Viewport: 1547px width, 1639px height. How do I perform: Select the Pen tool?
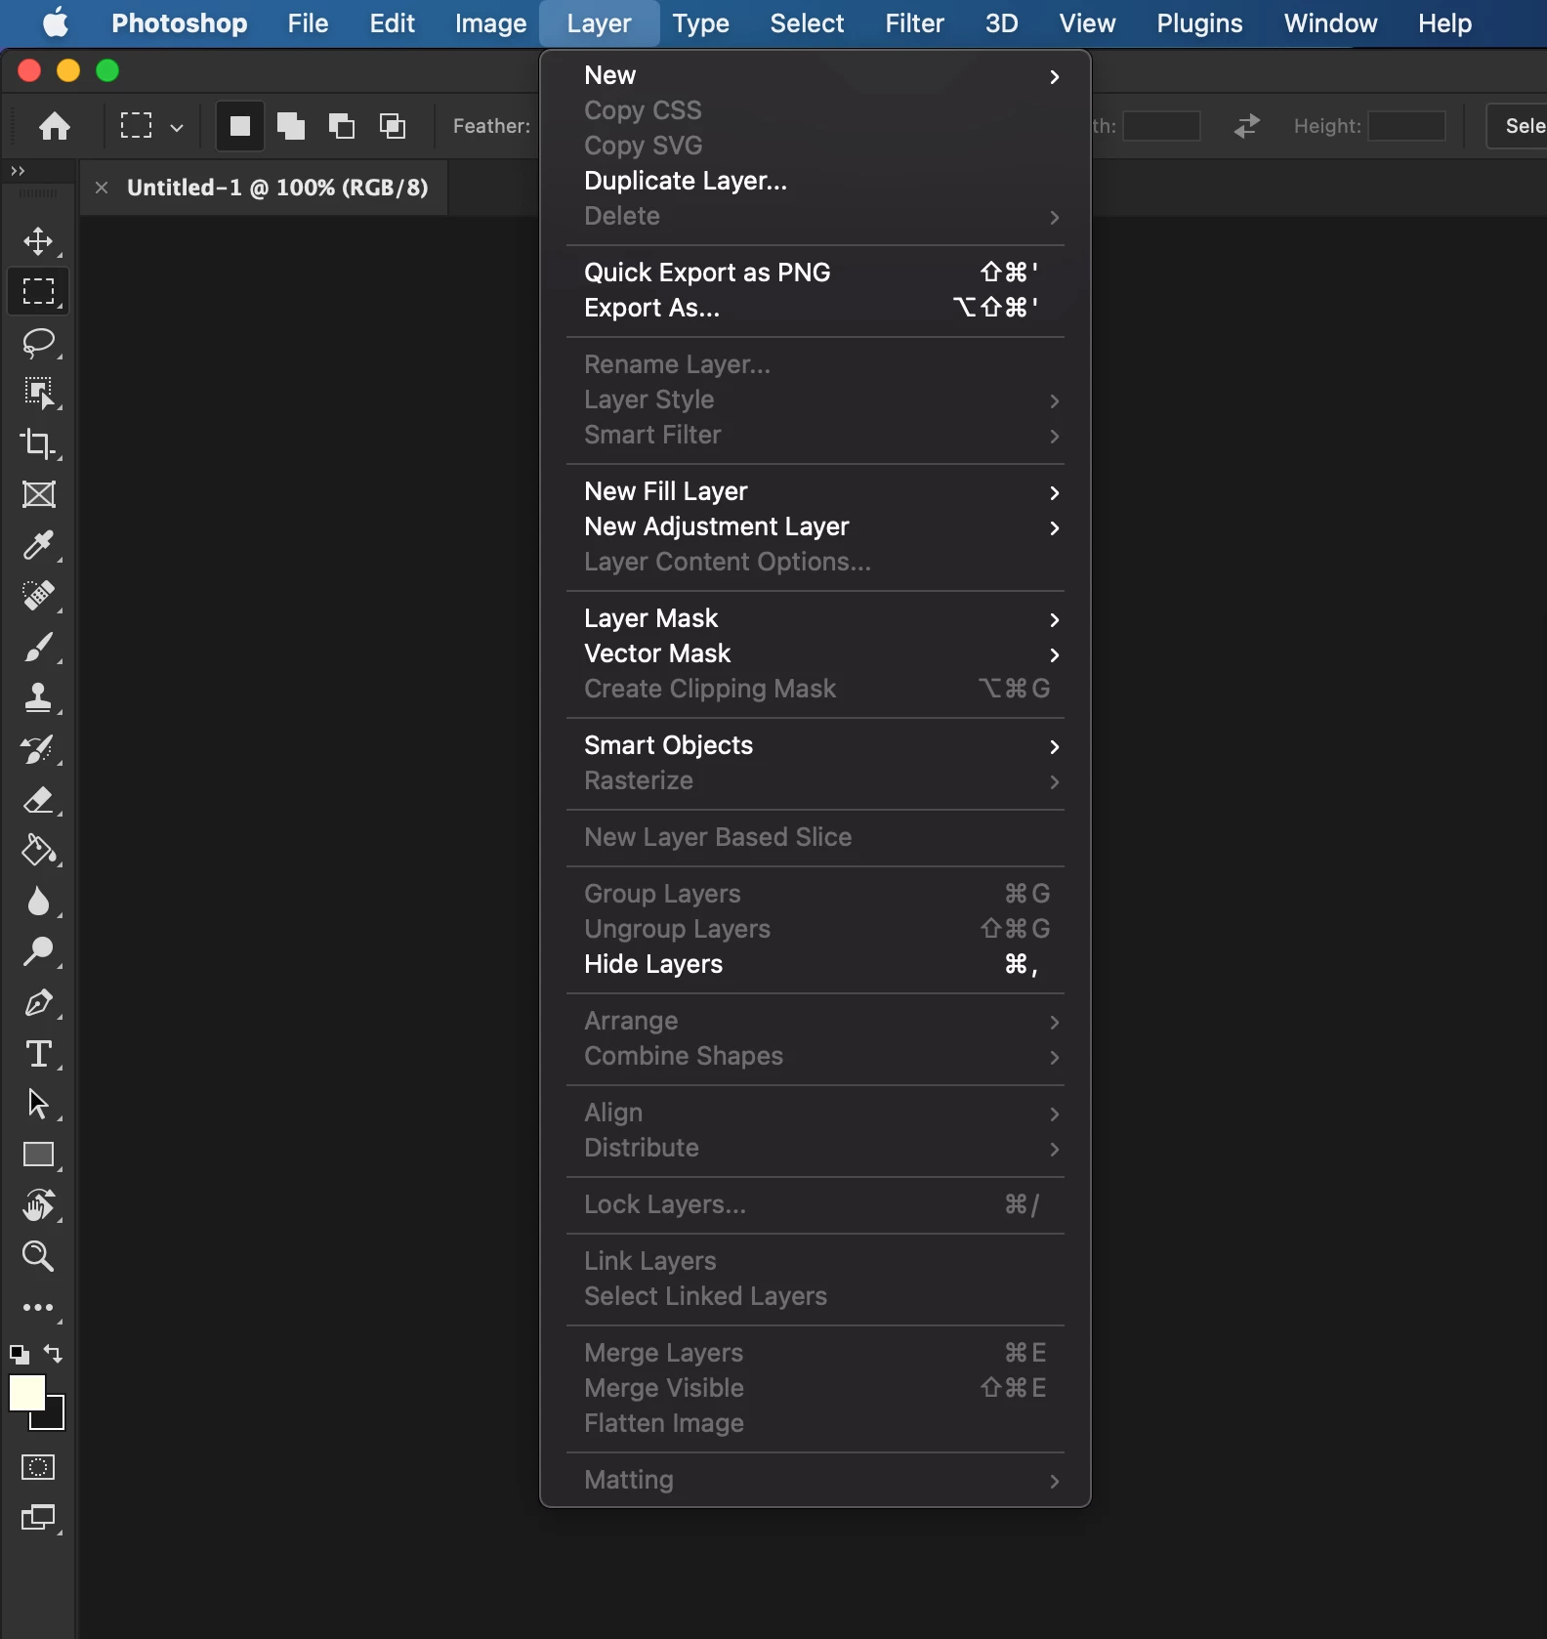(x=38, y=1003)
